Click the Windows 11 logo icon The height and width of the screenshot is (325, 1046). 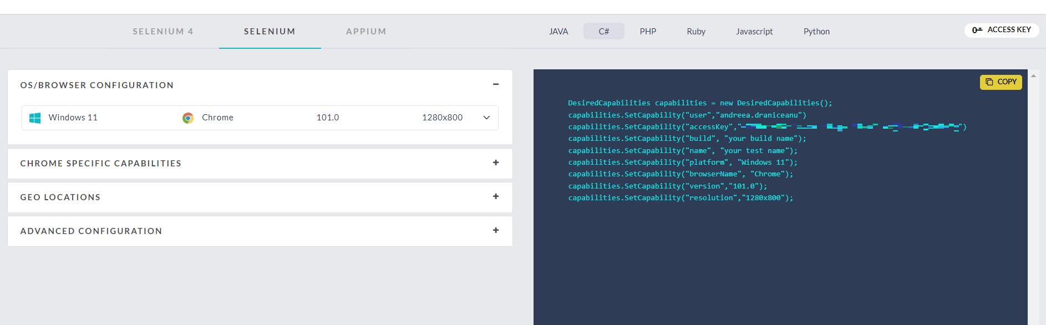coord(35,118)
